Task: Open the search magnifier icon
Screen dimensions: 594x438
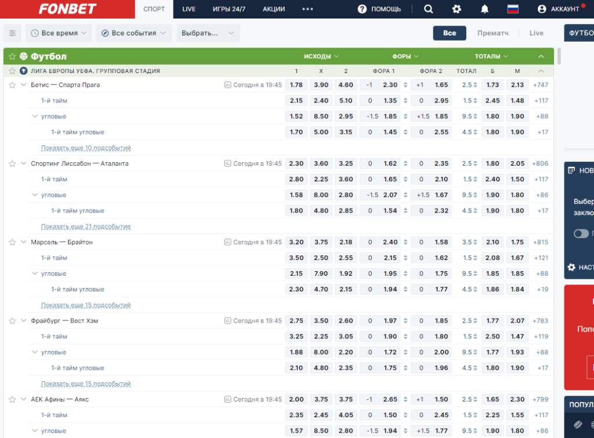Action: [428, 9]
